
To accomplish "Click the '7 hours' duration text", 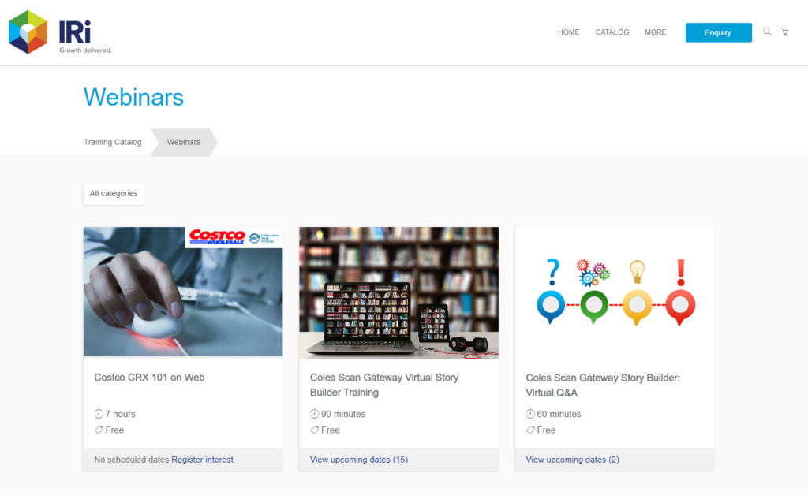I will click(x=120, y=414).
